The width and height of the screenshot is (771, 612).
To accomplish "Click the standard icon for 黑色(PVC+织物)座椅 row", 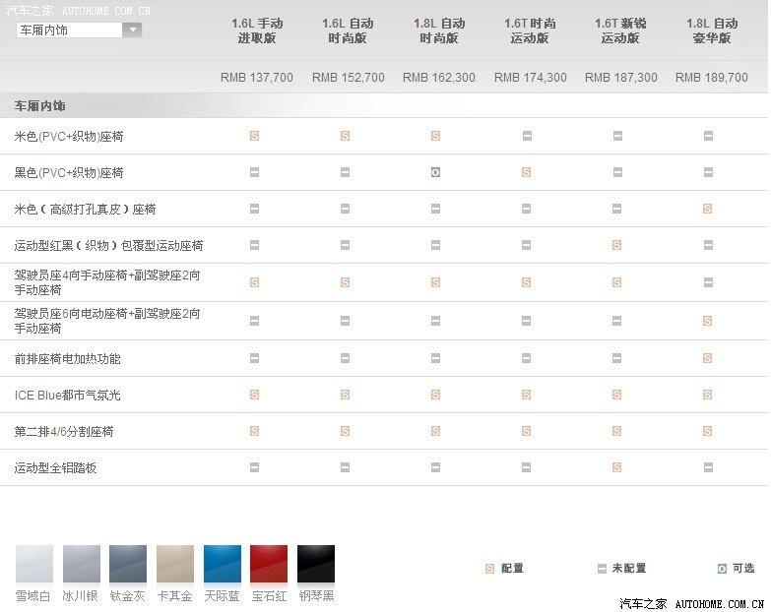I will (x=526, y=172).
